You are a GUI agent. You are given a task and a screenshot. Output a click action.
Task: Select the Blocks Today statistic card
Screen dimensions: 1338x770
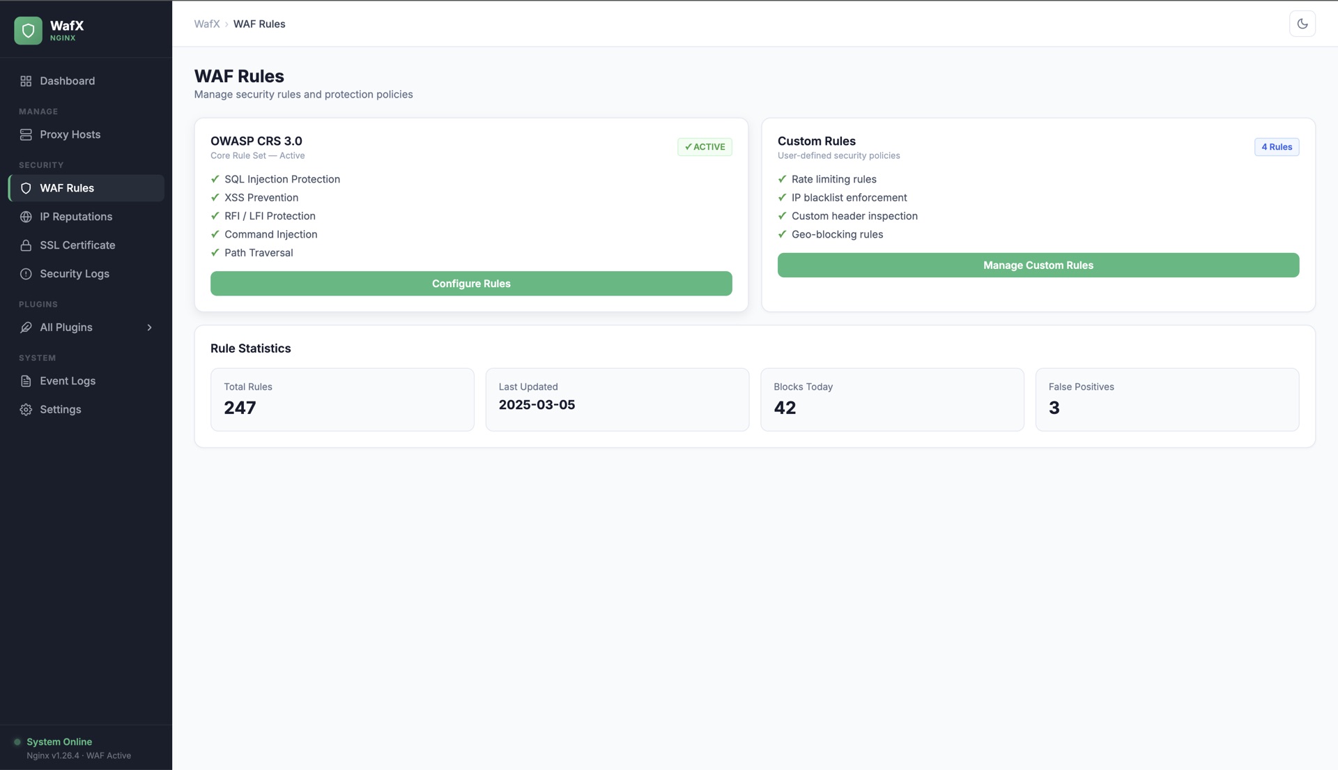point(891,399)
